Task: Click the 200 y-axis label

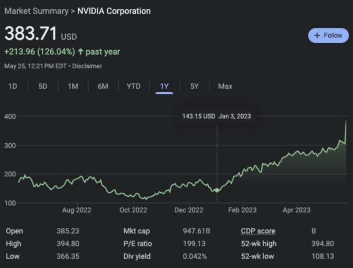Action: pyautogui.click(x=10, y=174)
